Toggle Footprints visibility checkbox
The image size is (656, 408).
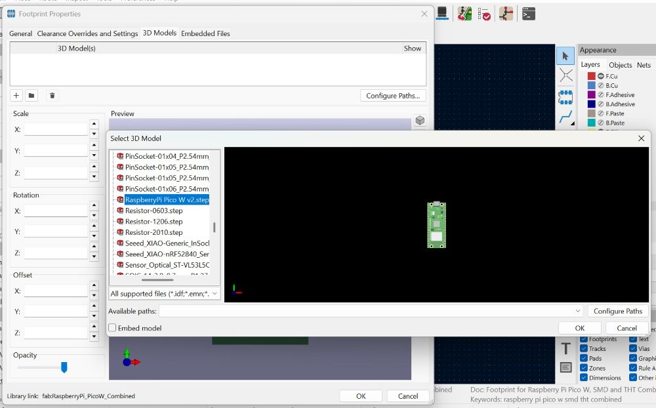pyautogui.click(x=584, y=339)
